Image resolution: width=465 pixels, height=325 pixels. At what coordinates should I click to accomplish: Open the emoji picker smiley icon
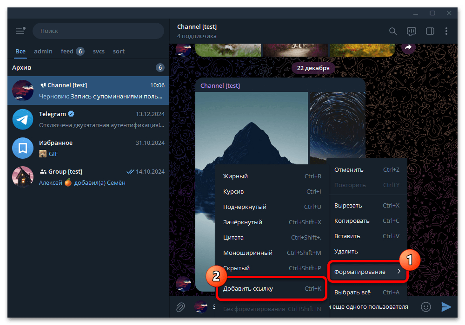coord(426,306)
